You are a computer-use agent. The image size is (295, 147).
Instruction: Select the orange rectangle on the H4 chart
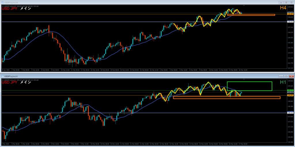[x=251, y=15]
